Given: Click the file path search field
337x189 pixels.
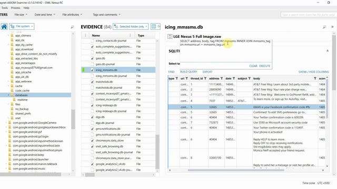Looking at the screenshot, I should [x=309, y=15].
